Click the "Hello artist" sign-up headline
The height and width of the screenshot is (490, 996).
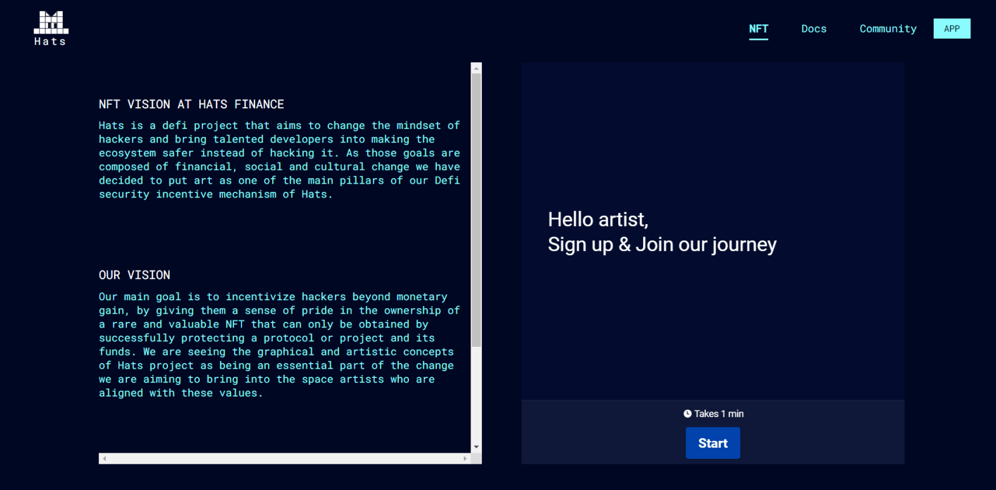[662, 232]
